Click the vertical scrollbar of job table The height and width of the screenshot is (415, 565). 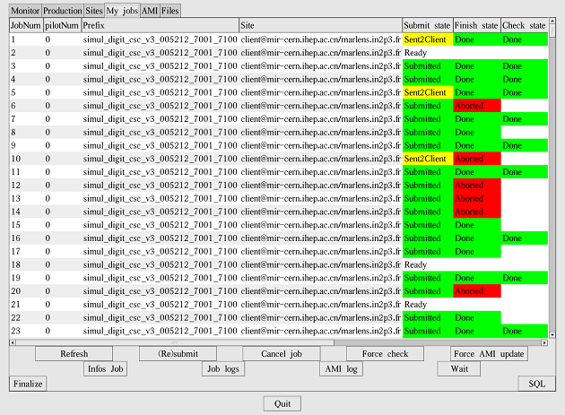point(552,179)
